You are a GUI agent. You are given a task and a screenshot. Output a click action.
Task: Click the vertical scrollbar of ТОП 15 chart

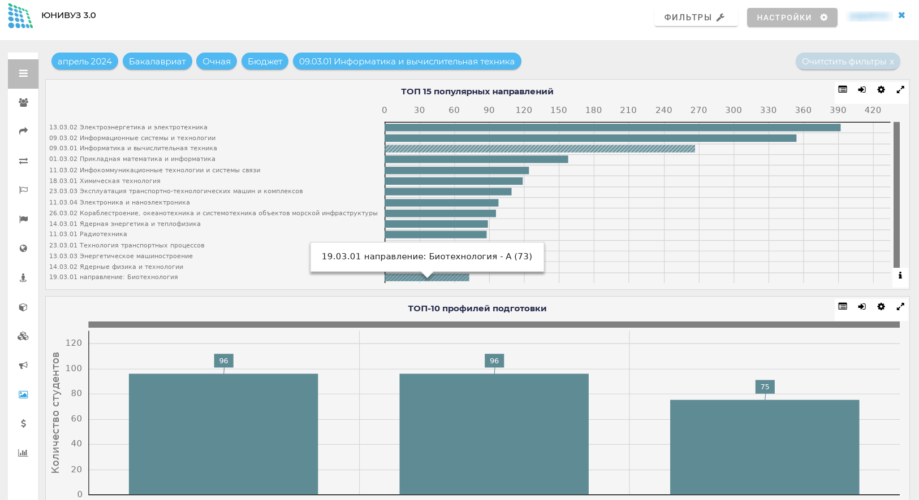tap(896, 195)
